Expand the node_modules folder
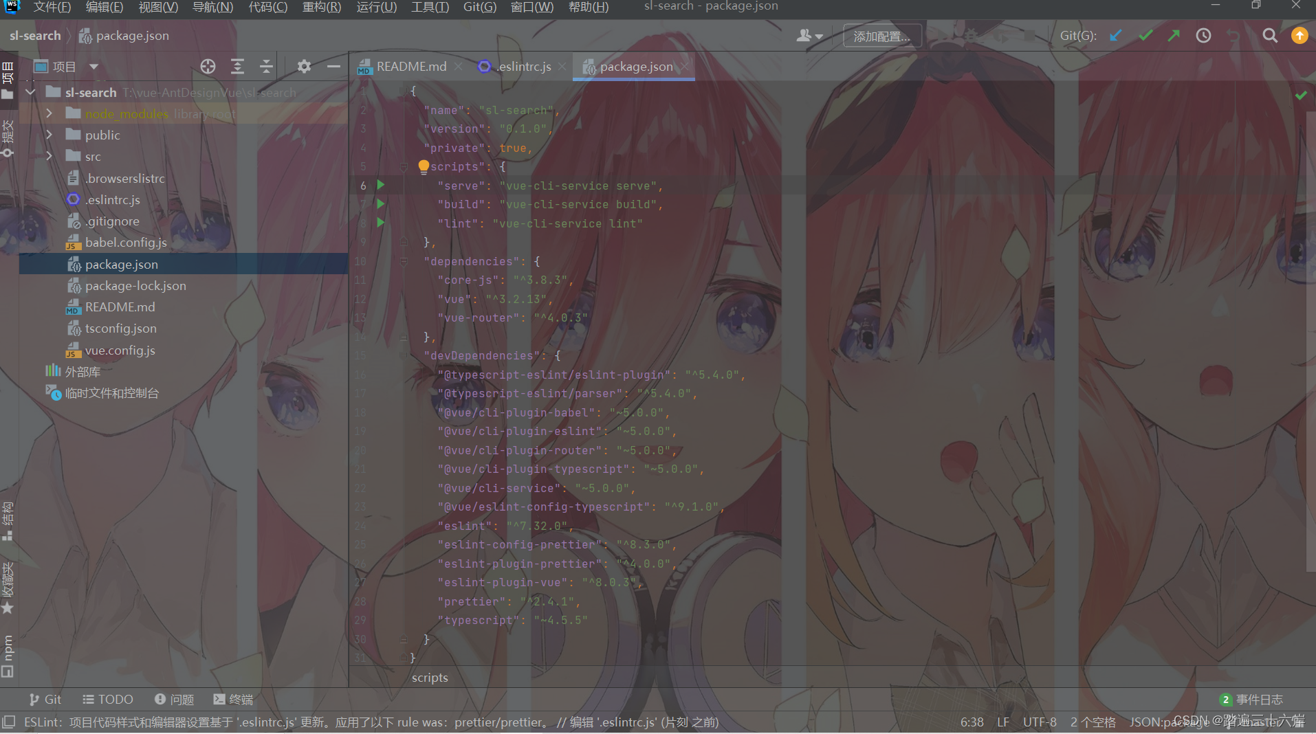Screen dimensions: 1316x734 click(x=50, y=113)
